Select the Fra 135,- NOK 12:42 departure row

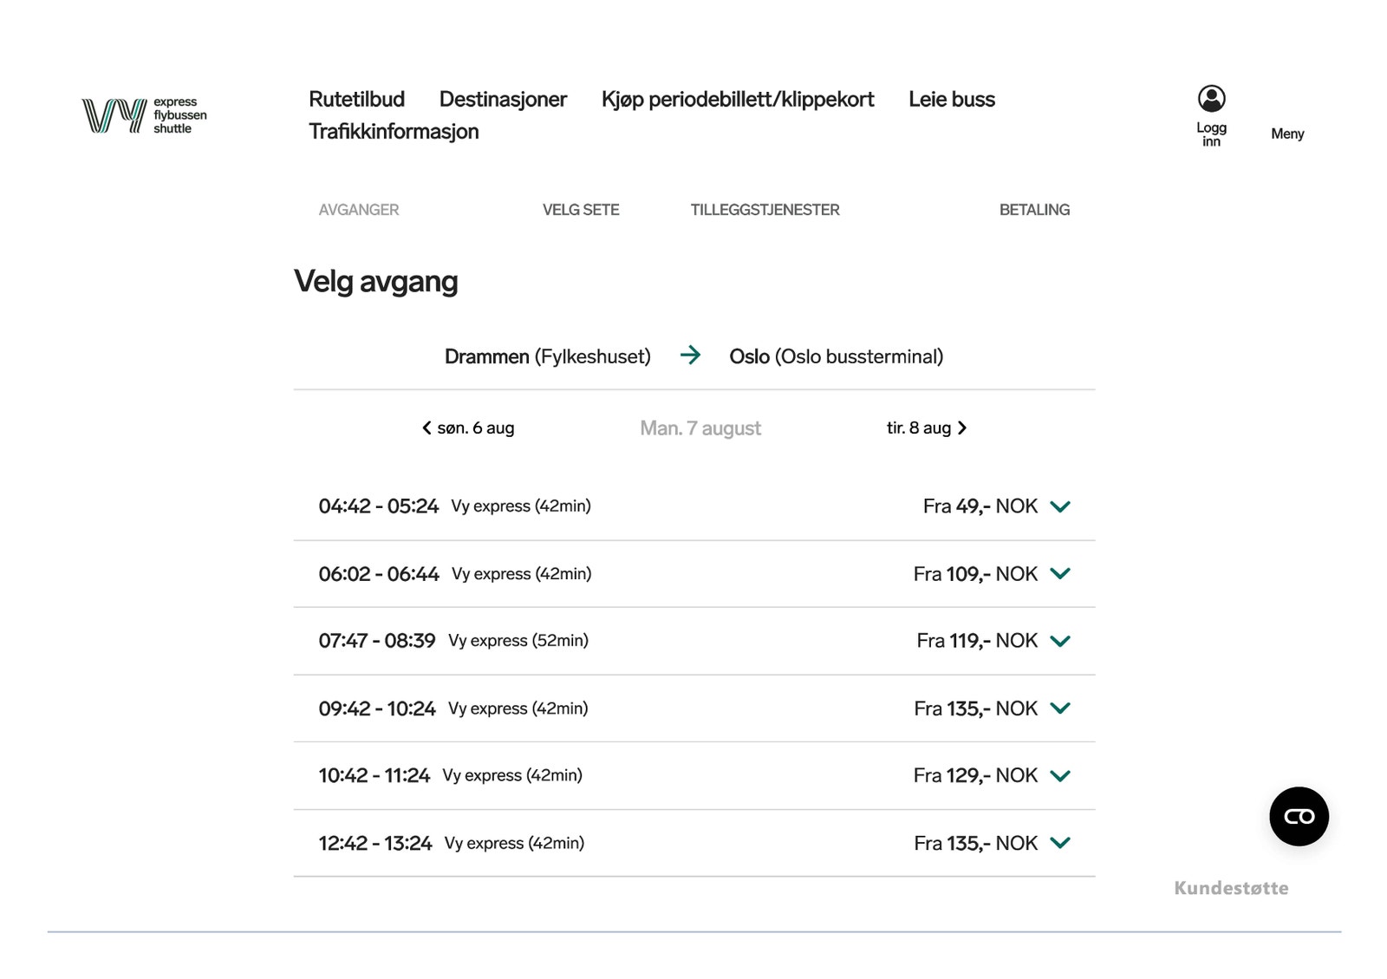pyautogui.click(x=974, y=843)
